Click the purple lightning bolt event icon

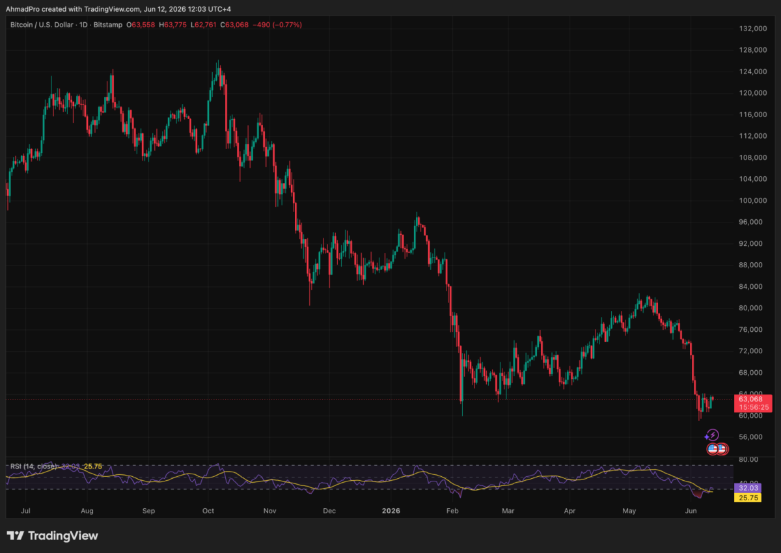point(713,435)
